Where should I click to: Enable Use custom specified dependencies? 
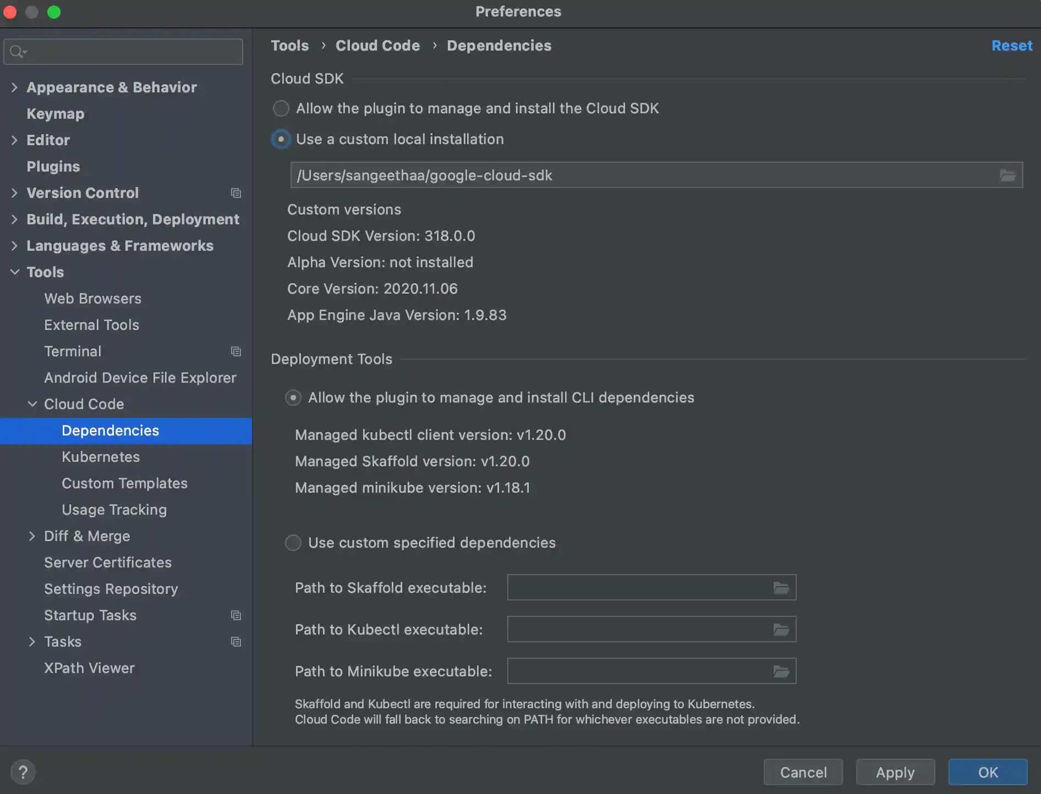click(293, 543)
